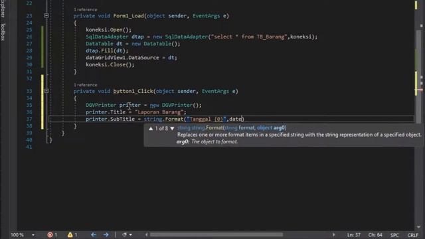Image resolution: width=425 pixels, height=239 pixels.
Task: Open the code cleanup options dropdown
Action: pyautogui.click(x=131, y=234)
